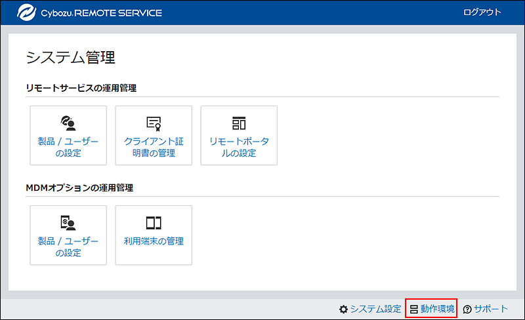Click the gear icon beside システム設定

pos(343,309)
